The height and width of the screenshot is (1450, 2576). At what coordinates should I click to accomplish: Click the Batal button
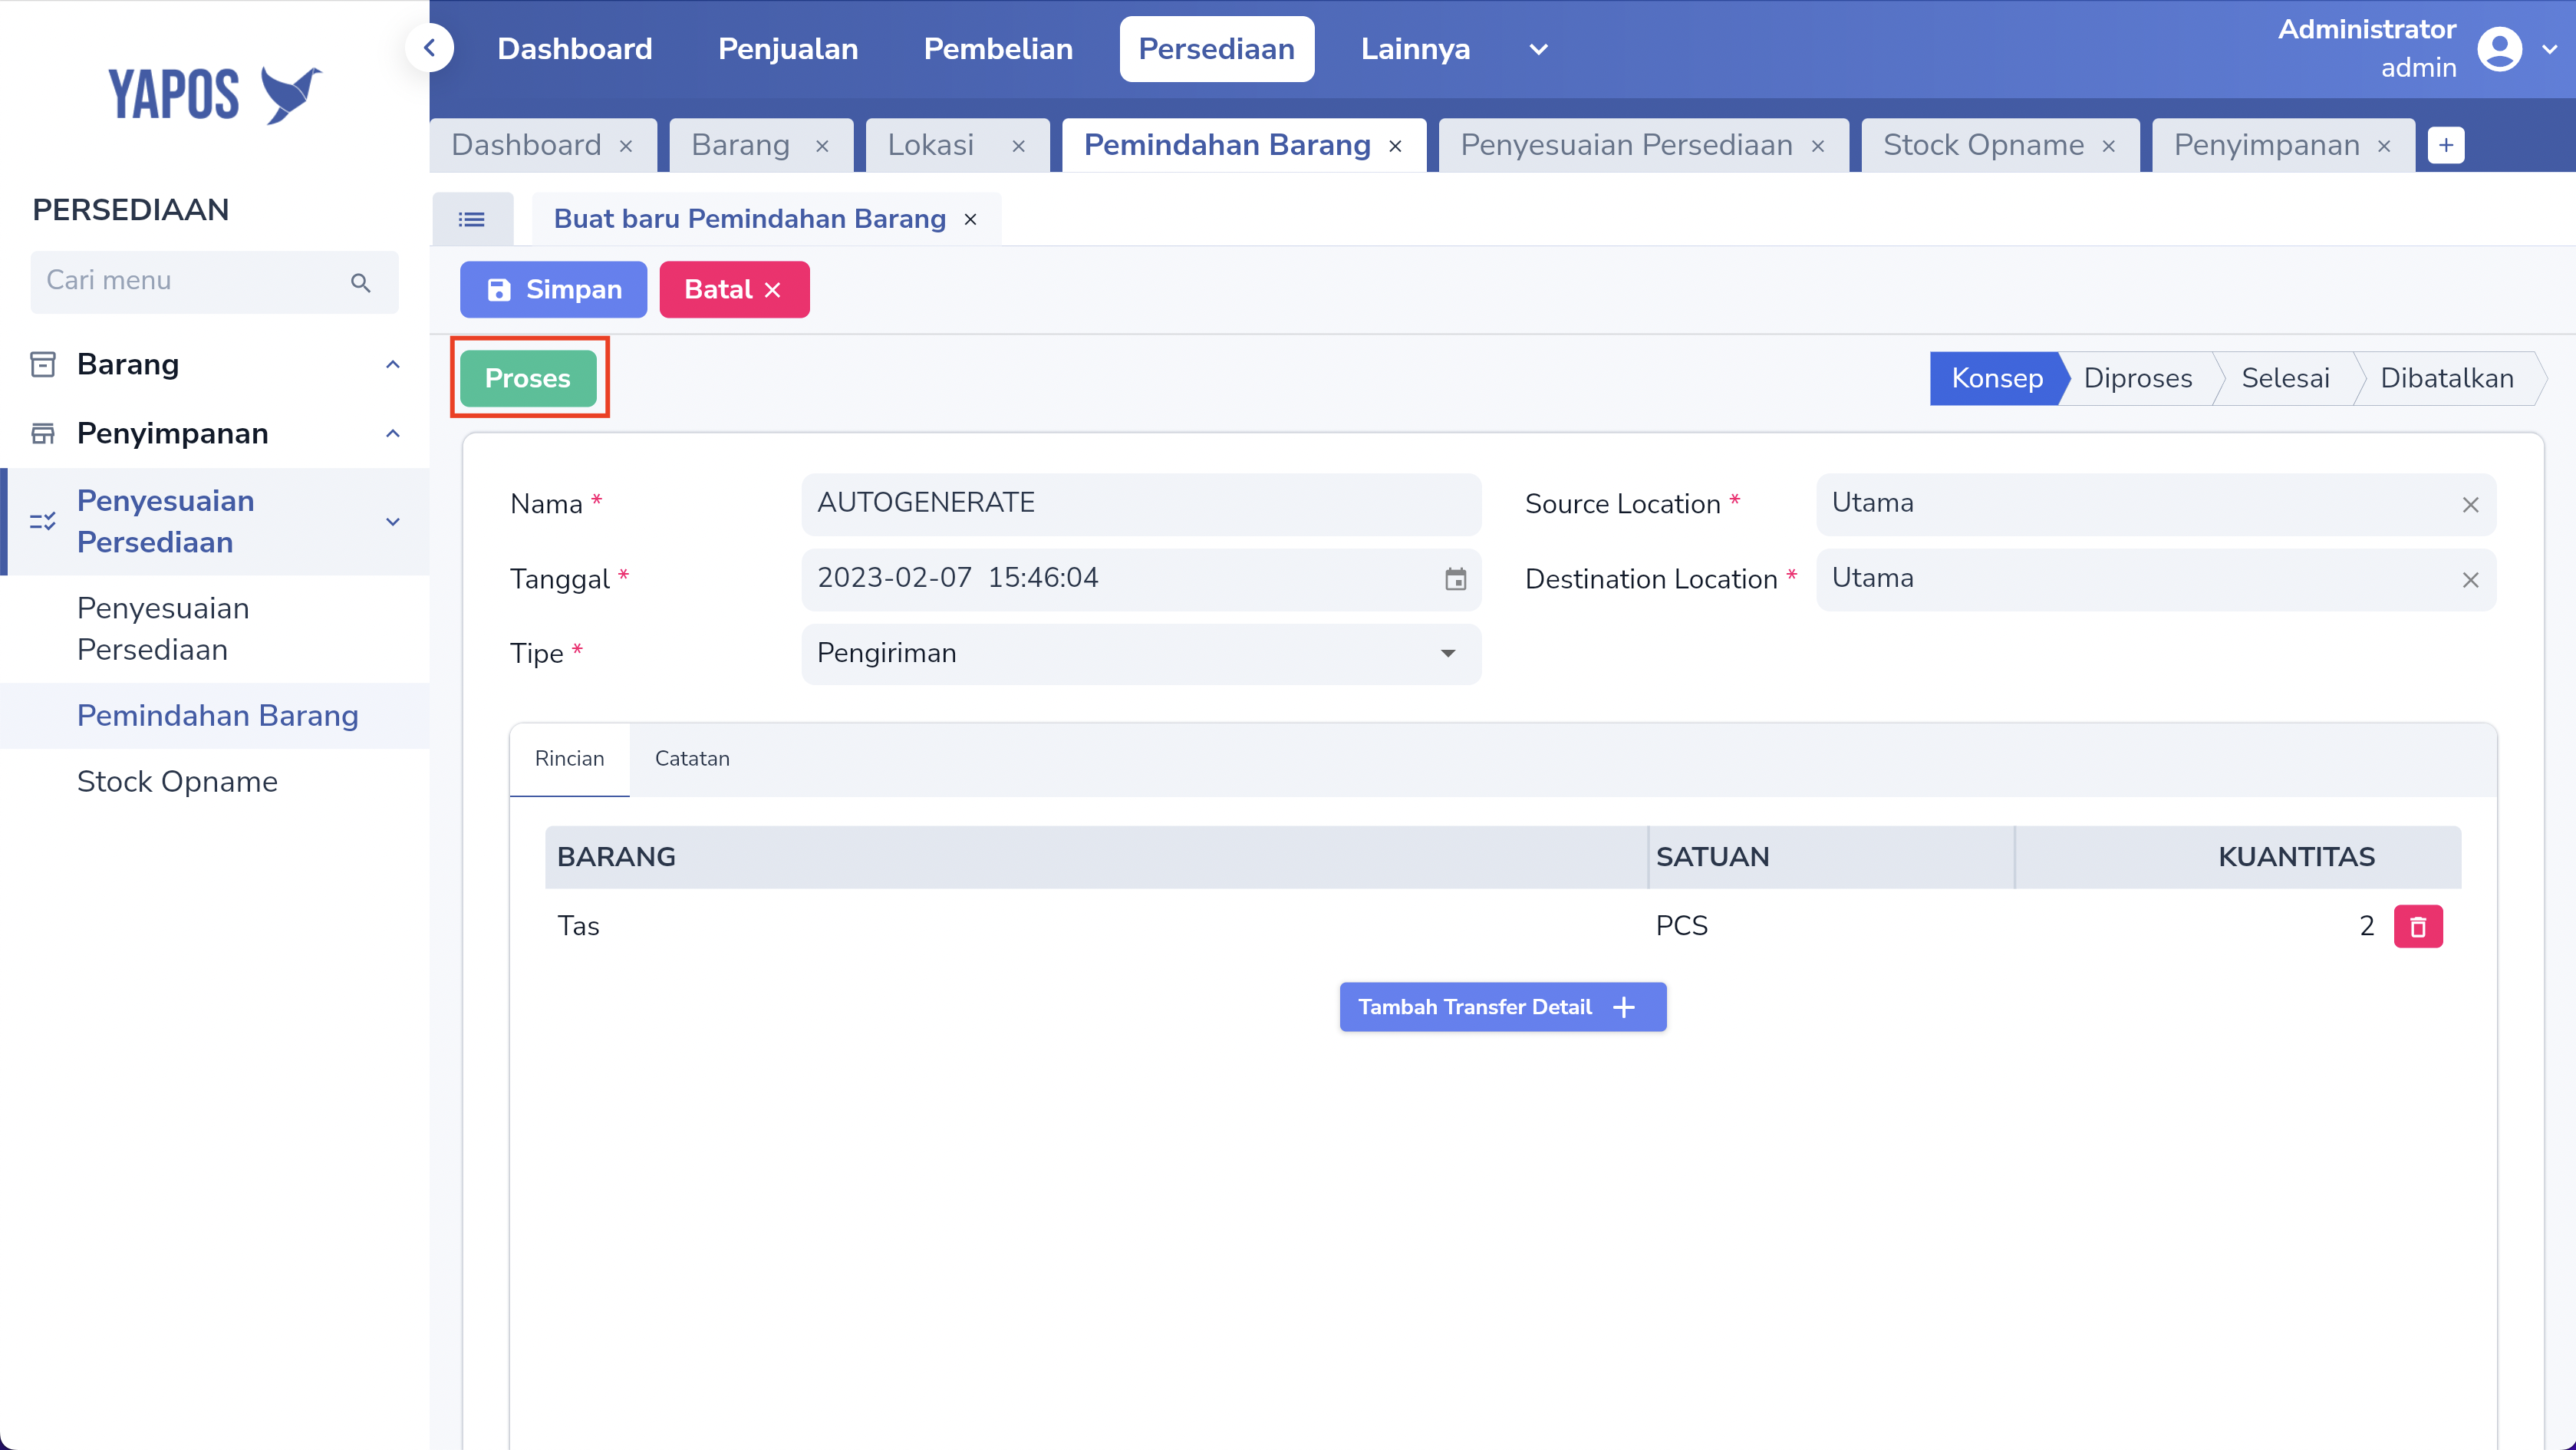734,290
